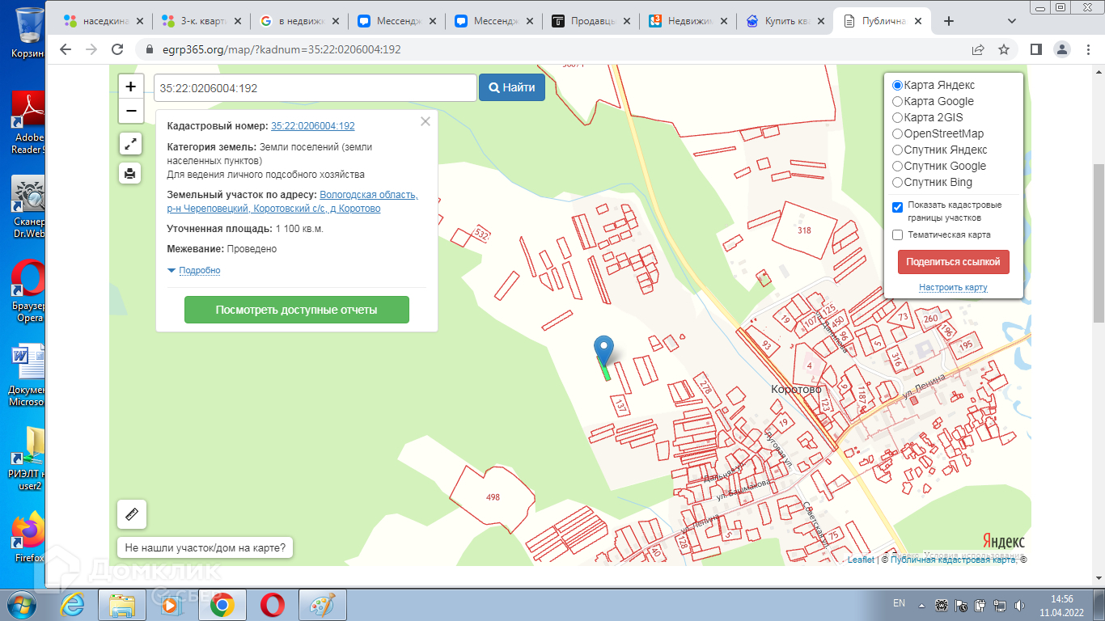Click the blue location marker pin
The width and height of the screenshot is (1105, 621).
(x=603, y=351)
